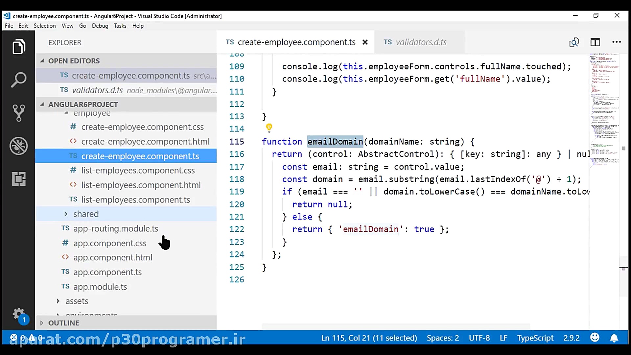This screenshot has height=355, width=631.
Task: Open the notifications bell icon
Action: (x=614, y=338)
